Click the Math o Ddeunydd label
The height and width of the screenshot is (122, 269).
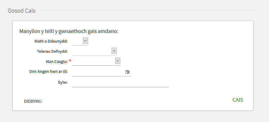tap(51, 41)
